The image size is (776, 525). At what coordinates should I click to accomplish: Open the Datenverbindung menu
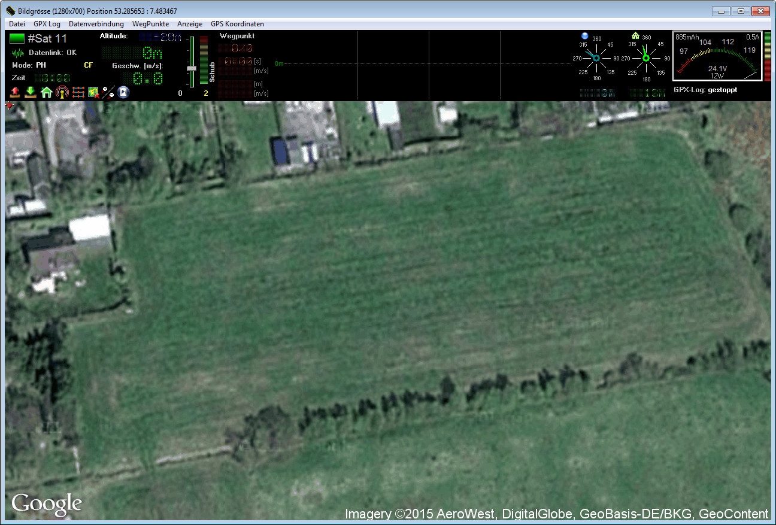click(96, 24)
